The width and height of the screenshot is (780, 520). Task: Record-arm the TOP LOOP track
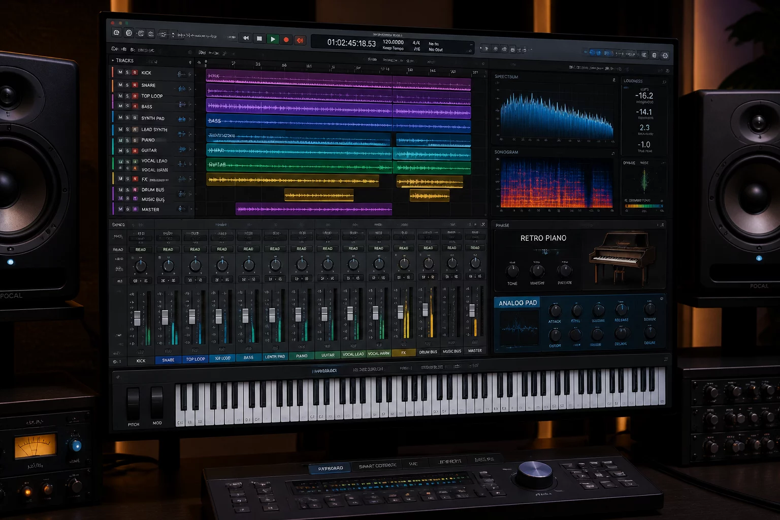tap(135, 96)
